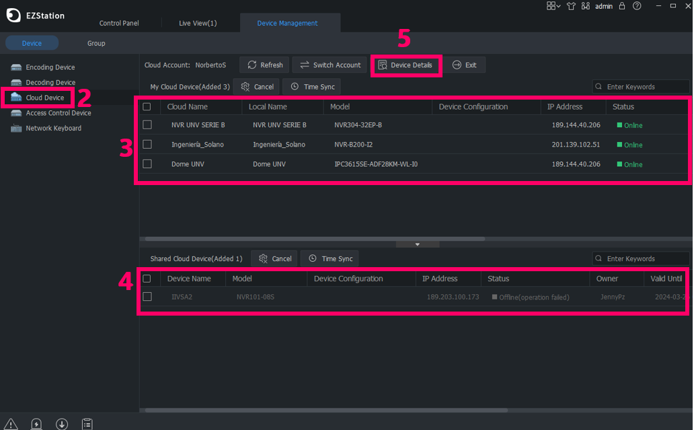Click Shared Cloud Device horizontal scrollbar
694x430 pixels.
click(x=326, y=410)
